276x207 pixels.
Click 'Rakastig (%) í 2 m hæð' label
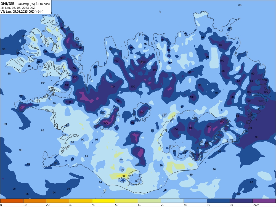pyautogui.click(x=34, y=4)
